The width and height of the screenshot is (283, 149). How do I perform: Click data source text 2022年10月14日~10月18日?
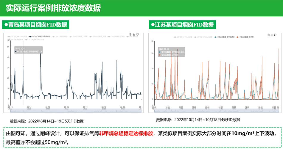198,120
